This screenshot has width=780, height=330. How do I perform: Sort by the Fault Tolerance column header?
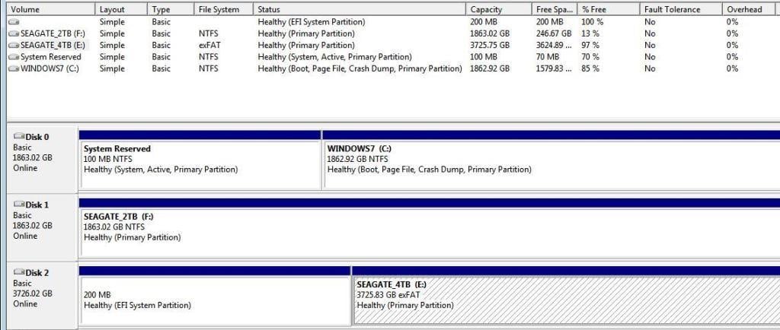(679, 9)
